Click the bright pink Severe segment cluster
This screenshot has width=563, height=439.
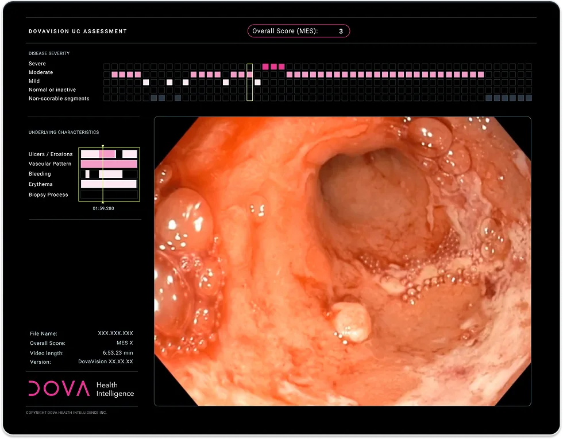pyautogui.click(x=273, y=67)
